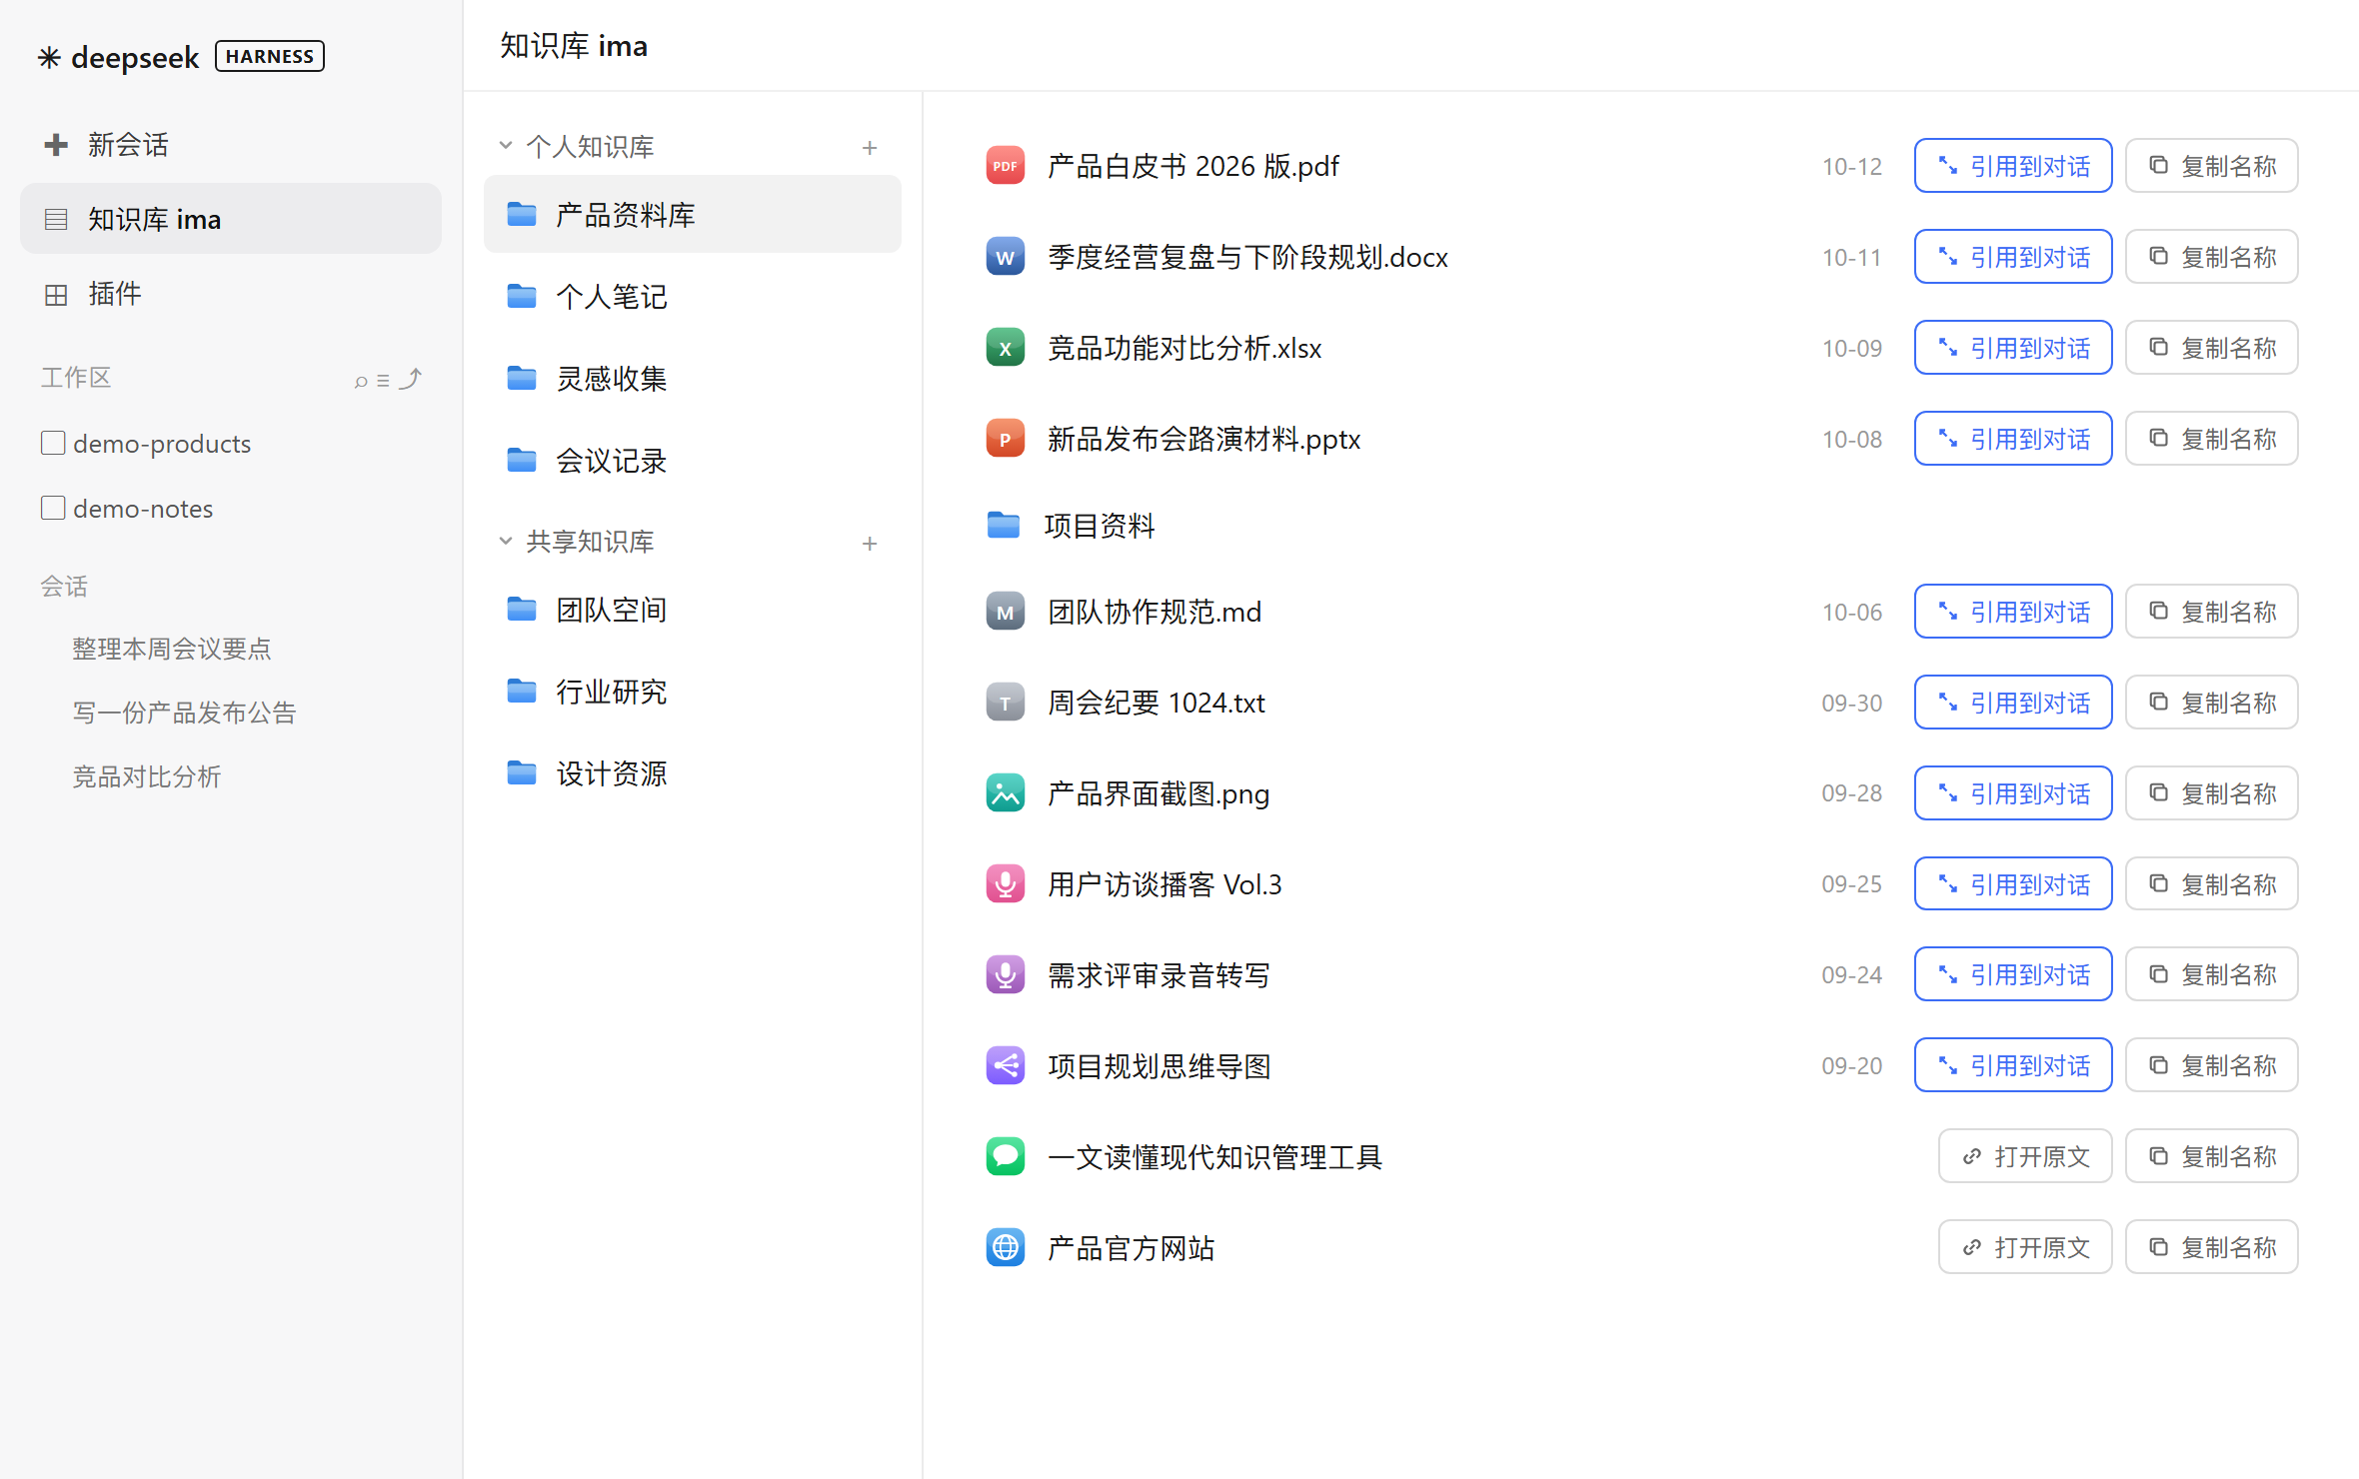Image resolution: width=2359 pixels, height=1479 pixels.
Task: Click the markdown icon of 团队协作规范.md
Action: [x=1005, y=612]
